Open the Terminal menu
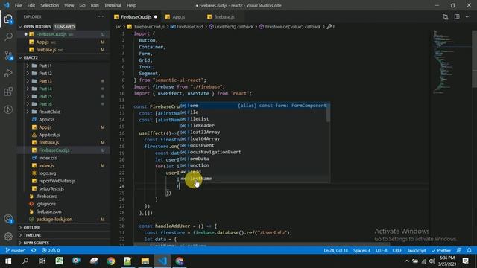Image resolution: width=477 pixels, height=268 pixels. [x=113, y=5]
